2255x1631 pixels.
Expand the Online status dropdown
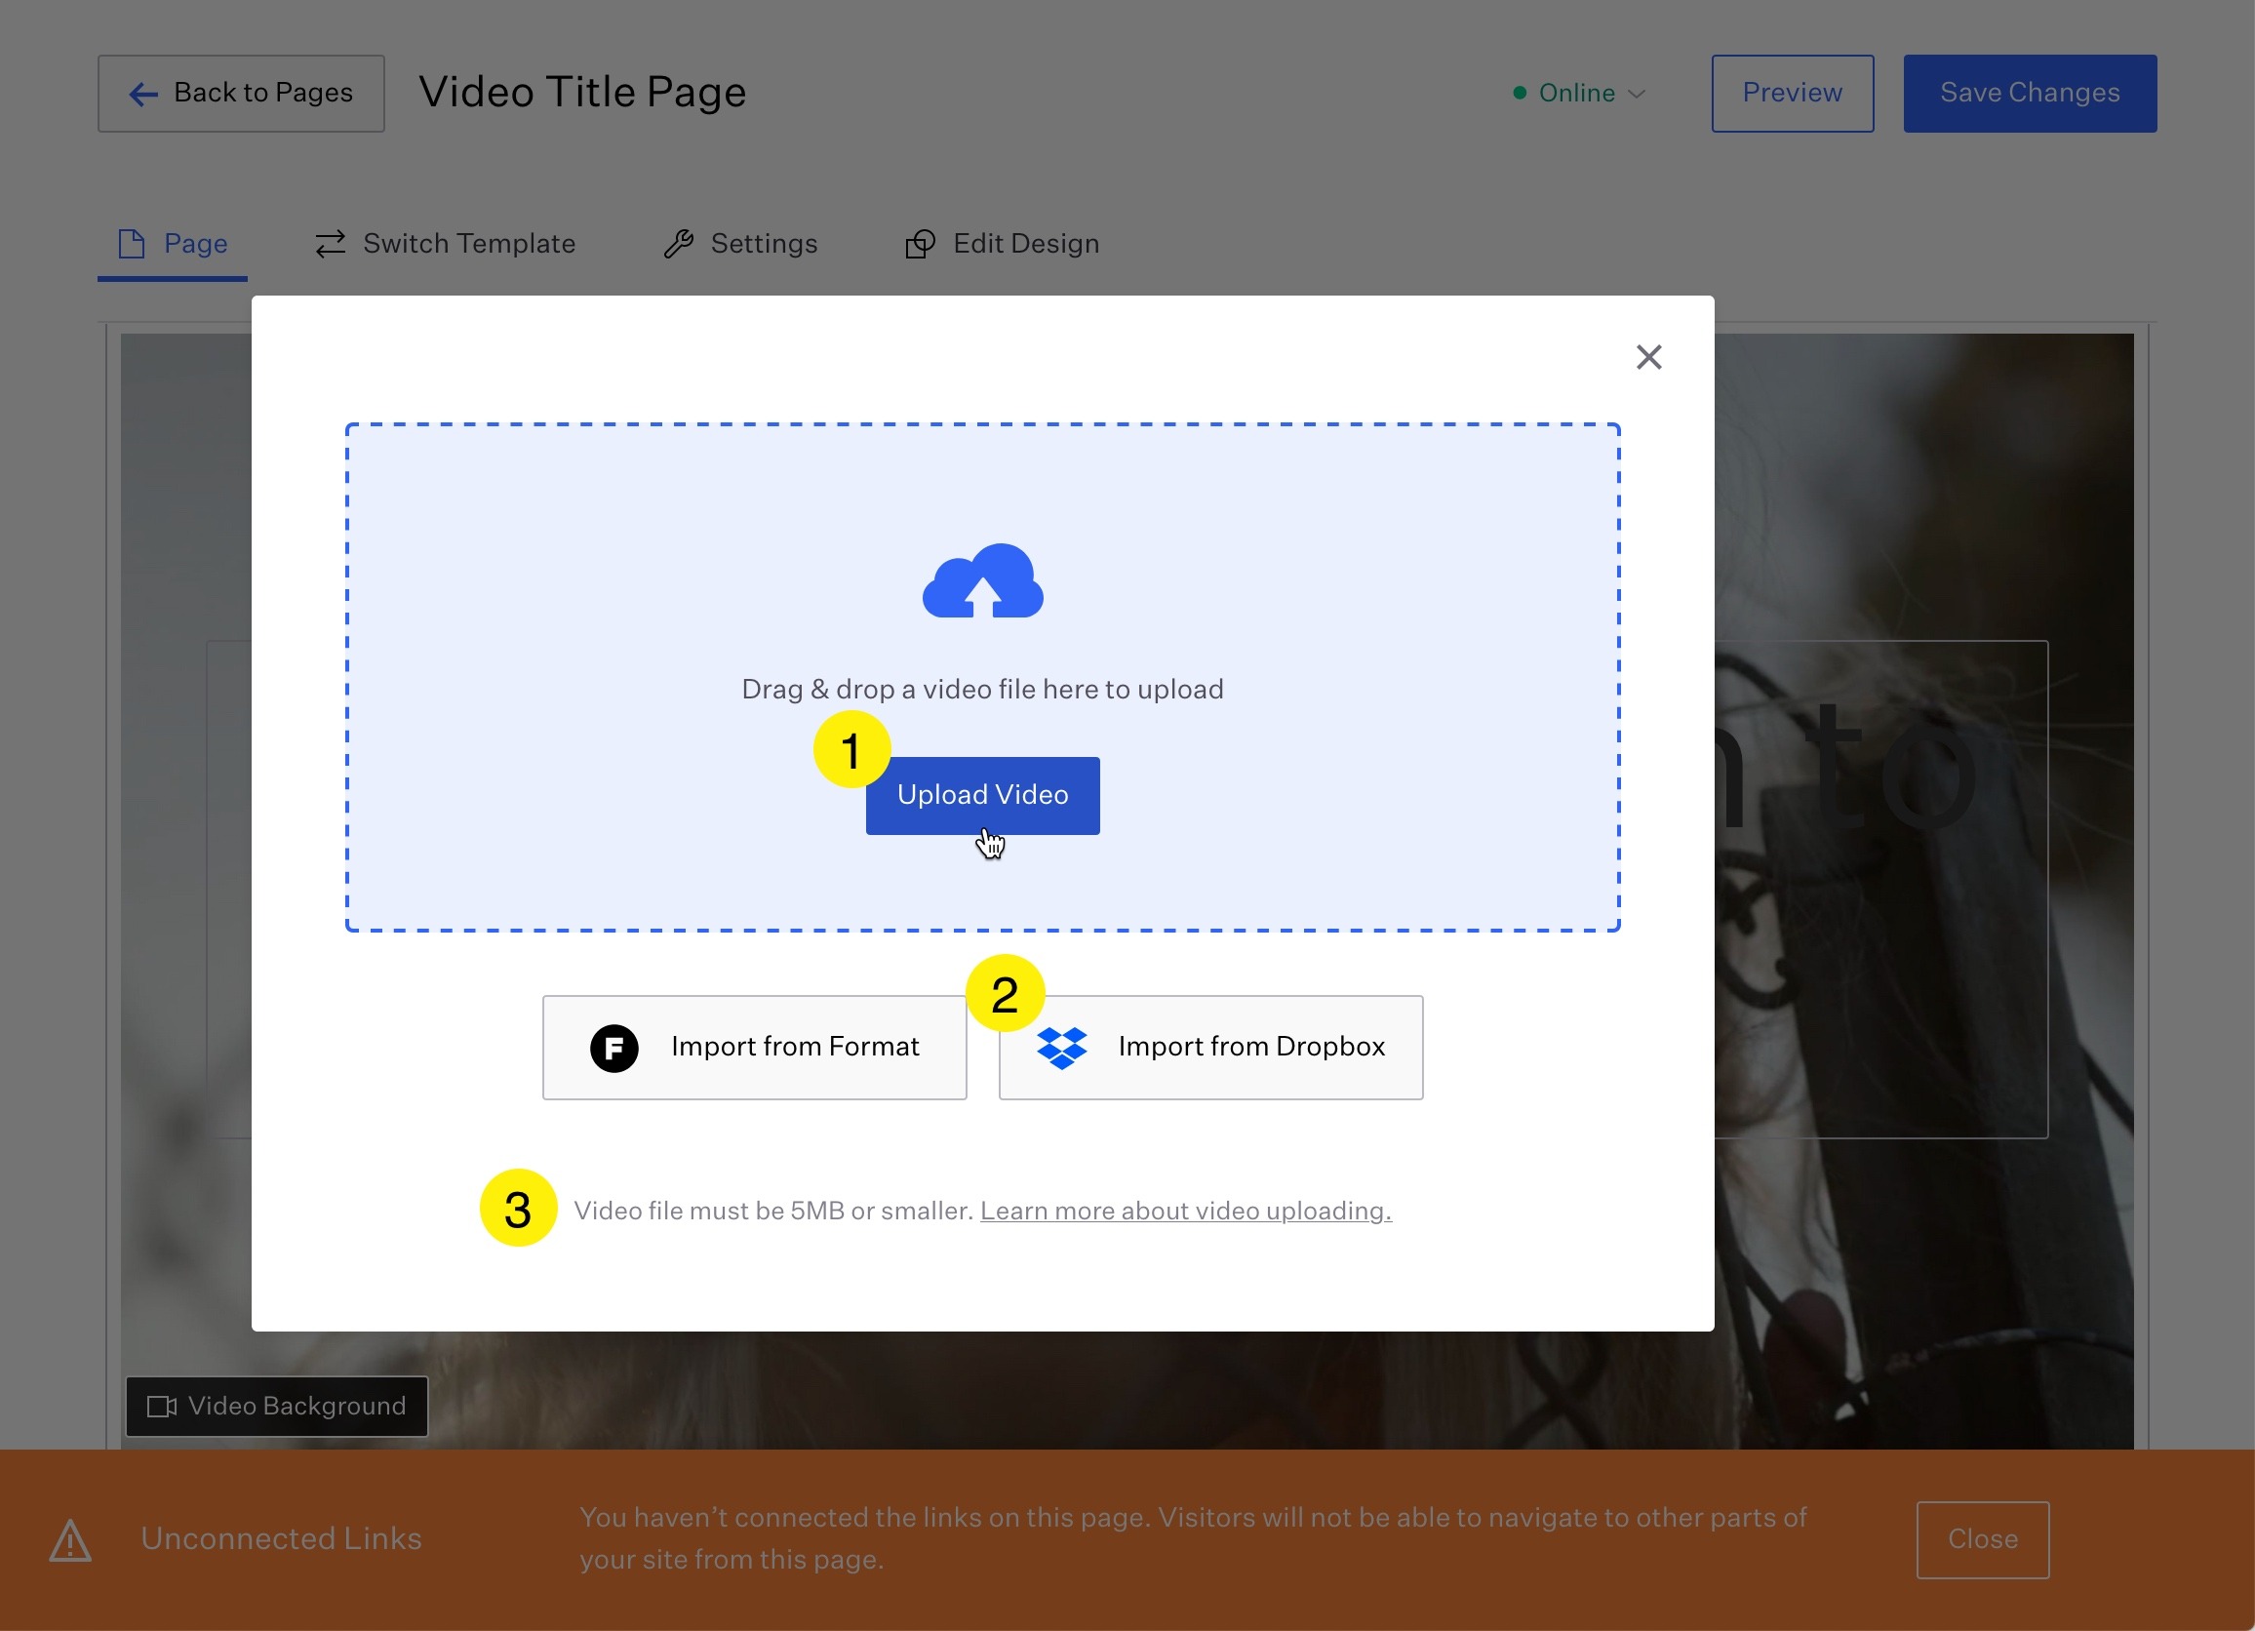pos(1579,93)
